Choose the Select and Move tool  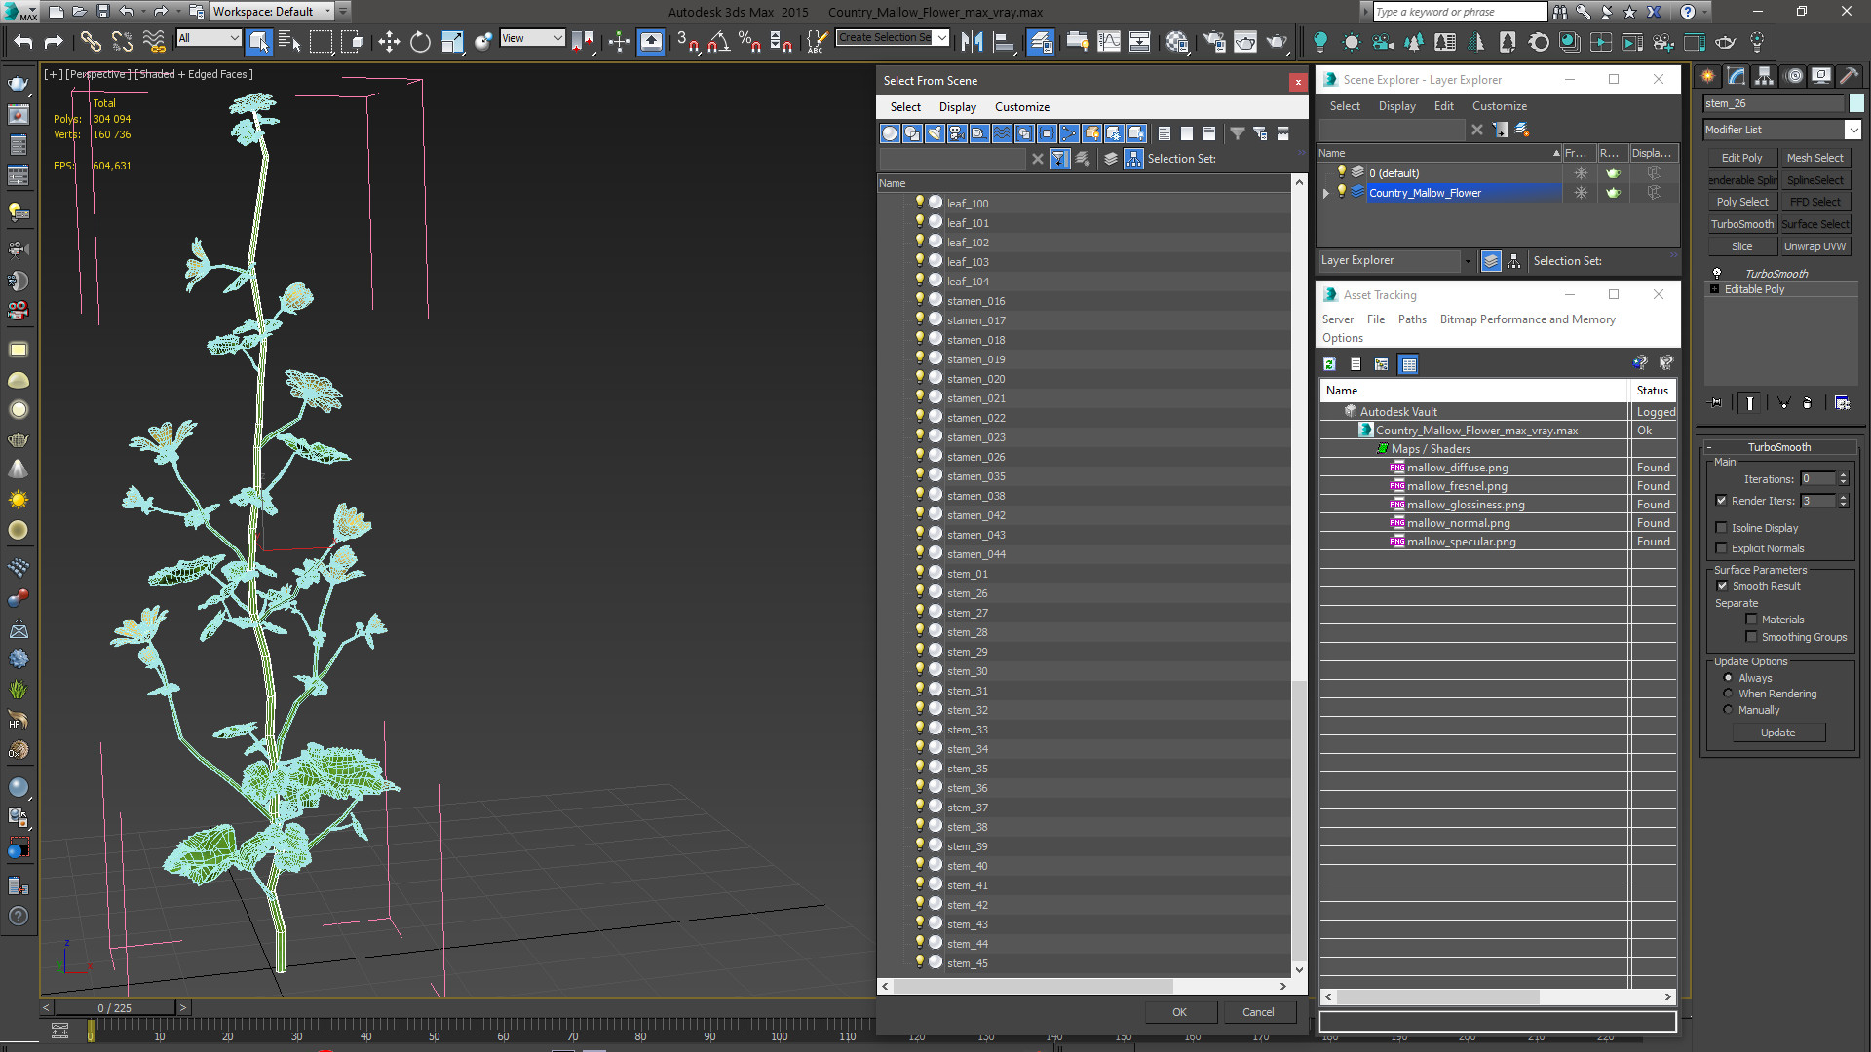coord(389,41)
